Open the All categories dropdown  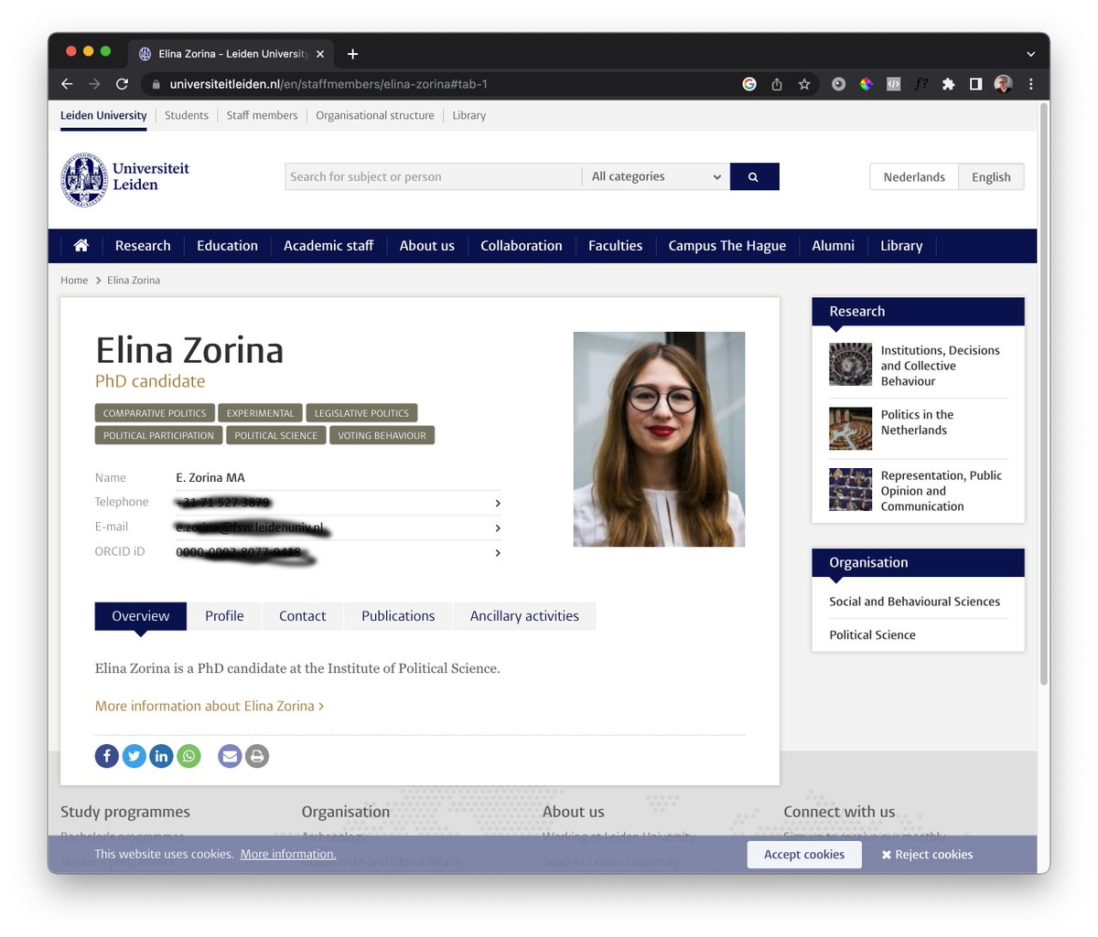pos(656,176)
